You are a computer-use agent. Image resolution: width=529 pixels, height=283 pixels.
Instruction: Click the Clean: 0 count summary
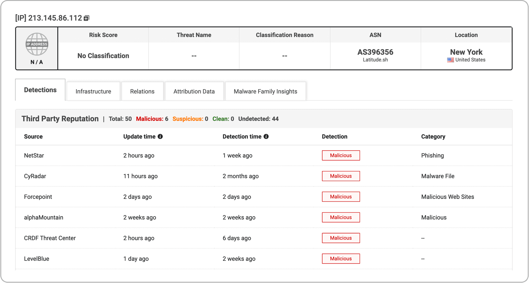click(x=223, y=119)
